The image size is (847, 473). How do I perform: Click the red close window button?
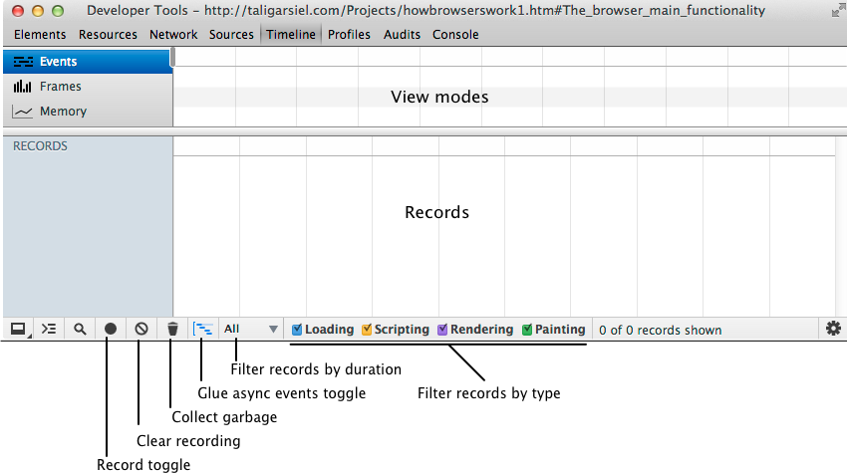(x=18, y=11)
